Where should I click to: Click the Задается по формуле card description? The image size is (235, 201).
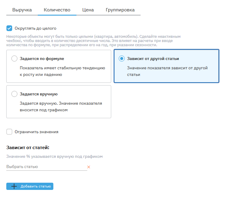[x=62, y=71]
